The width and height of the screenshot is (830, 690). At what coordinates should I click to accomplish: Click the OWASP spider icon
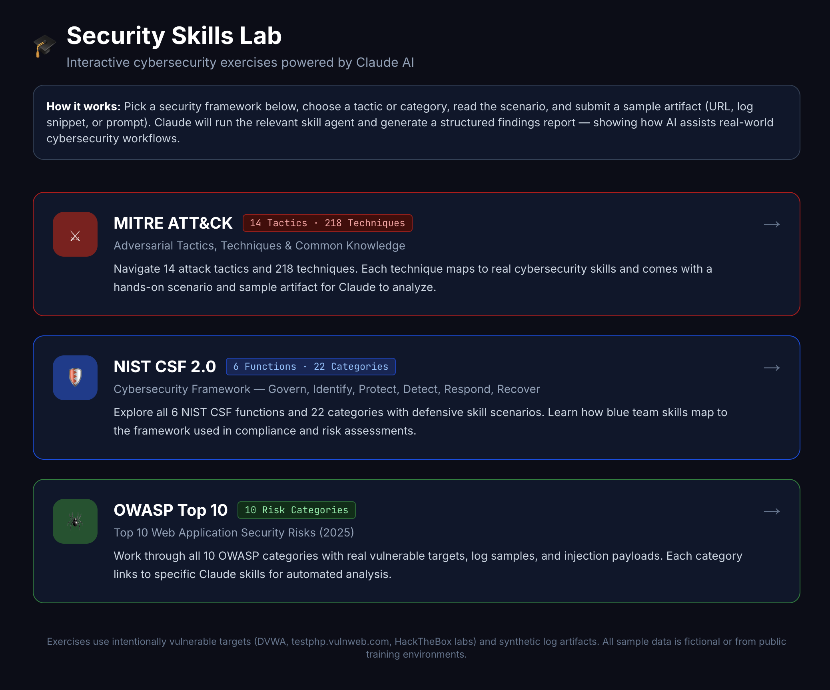[75, 521]
